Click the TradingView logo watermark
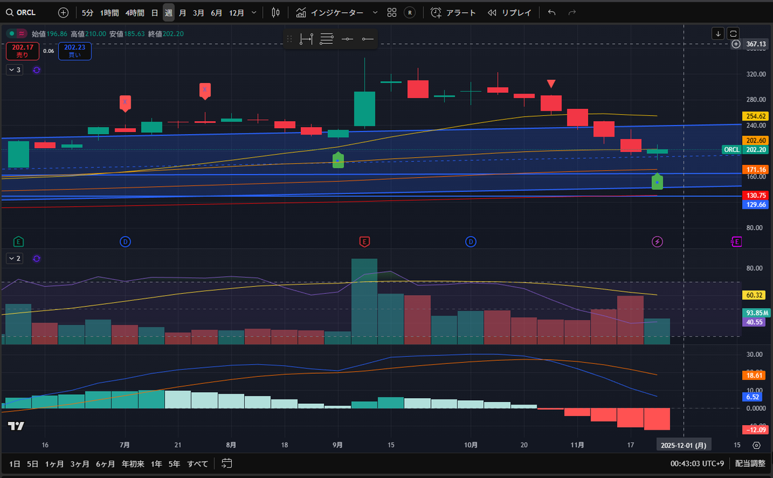 point(16,426)
